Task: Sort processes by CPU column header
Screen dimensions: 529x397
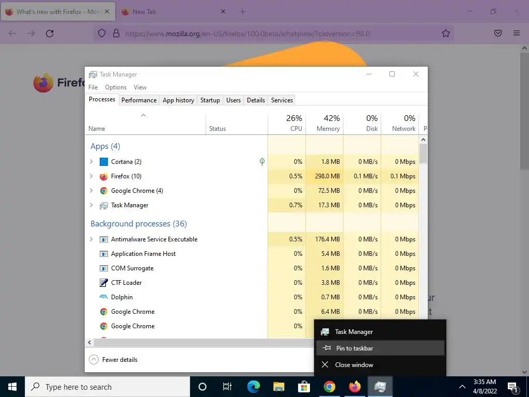Action: point(287,124)
